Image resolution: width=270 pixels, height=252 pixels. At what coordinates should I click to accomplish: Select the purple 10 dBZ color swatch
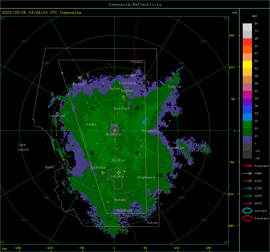(x=247, y=140)
